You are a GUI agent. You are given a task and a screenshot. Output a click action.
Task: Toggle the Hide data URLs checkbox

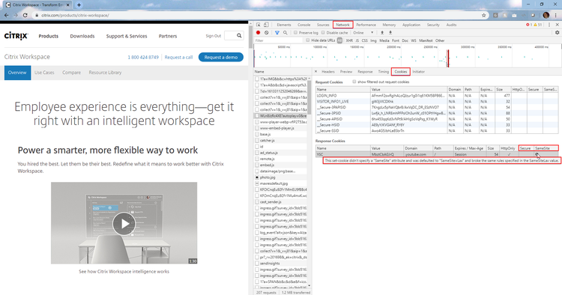coord(307,40)
